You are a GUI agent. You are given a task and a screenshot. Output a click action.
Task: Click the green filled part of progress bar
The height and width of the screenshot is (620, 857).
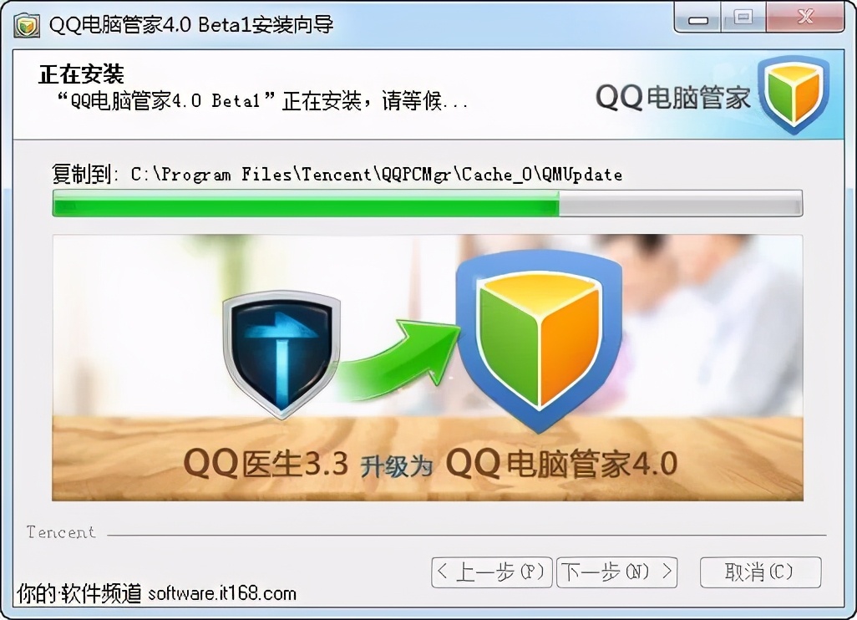pos(306,203)
